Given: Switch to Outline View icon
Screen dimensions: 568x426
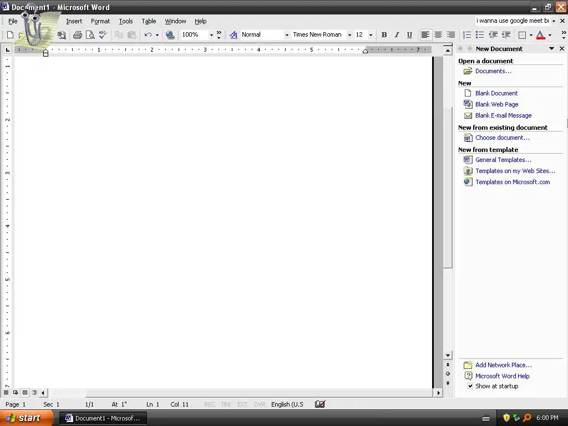Looking at the screenshot, I should (x=34, y=393).
